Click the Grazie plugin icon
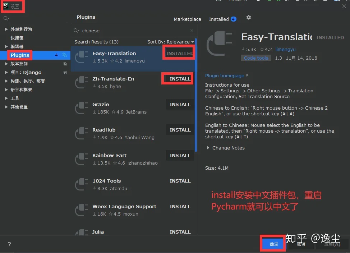350x253 pixels. [82, 108]
